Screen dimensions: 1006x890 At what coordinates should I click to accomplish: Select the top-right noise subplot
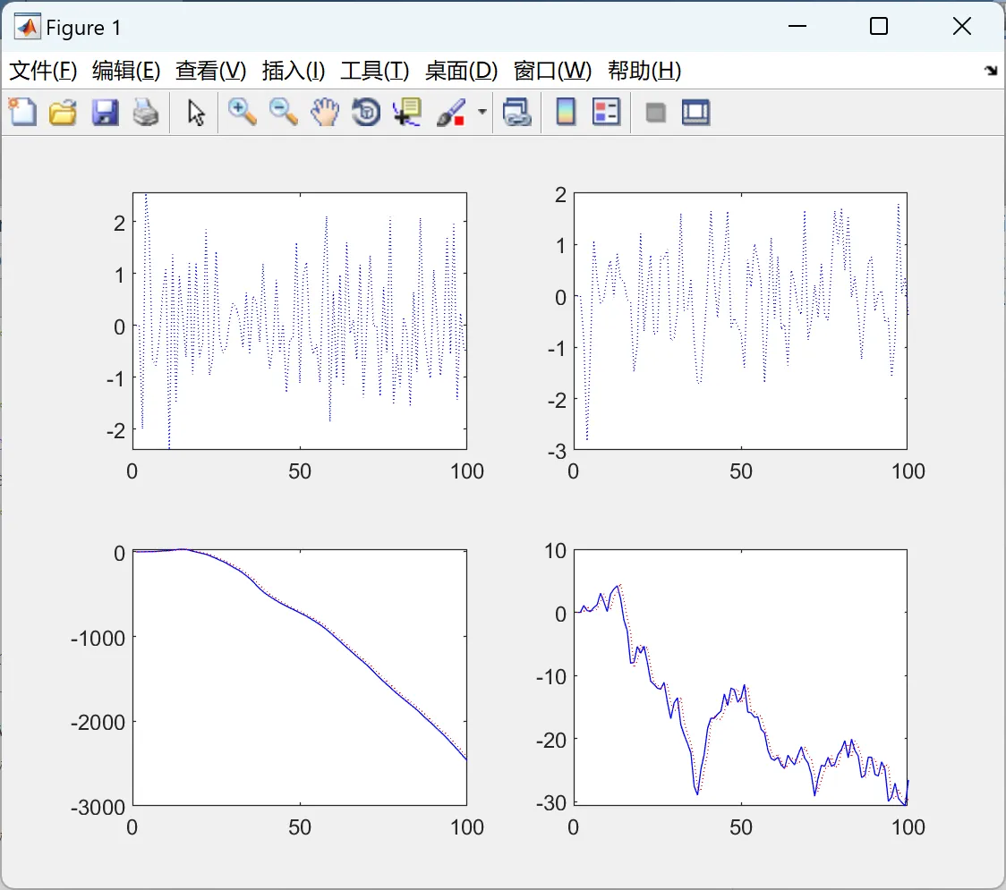pos(740,320)
